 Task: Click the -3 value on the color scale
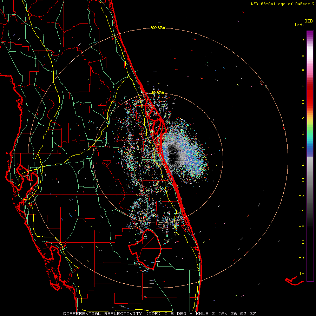302,196
